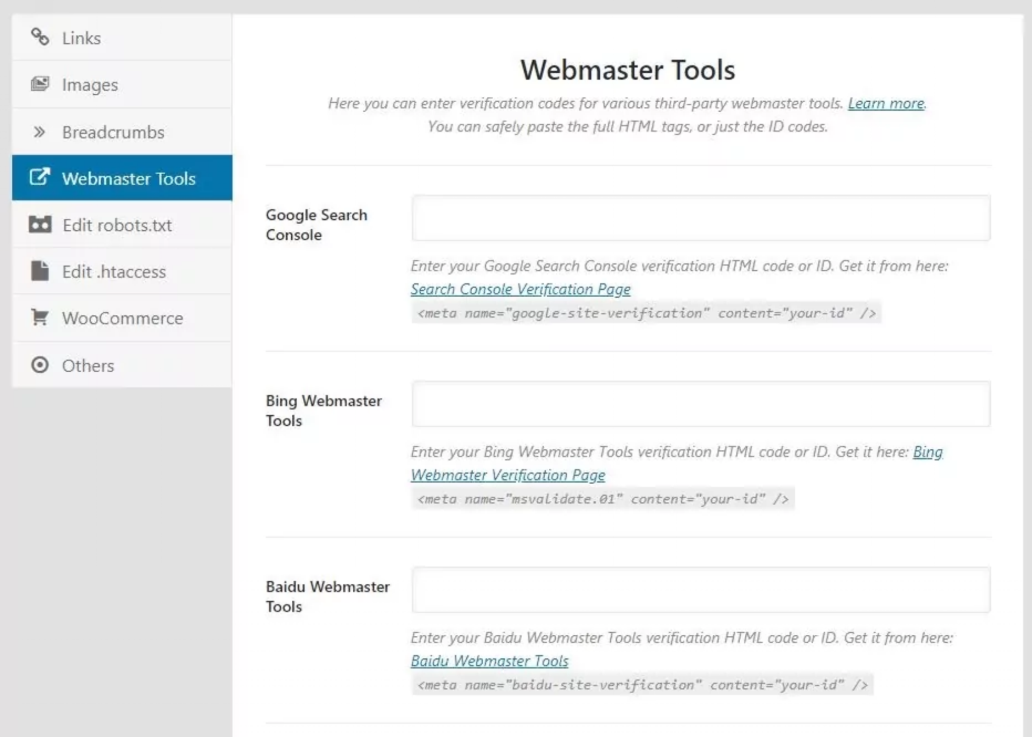Click the Edit .htaccess file icon
1032x737 pixels.
[x=40, y=271]
